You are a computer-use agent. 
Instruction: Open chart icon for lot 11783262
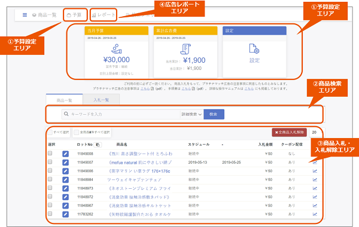315,214
